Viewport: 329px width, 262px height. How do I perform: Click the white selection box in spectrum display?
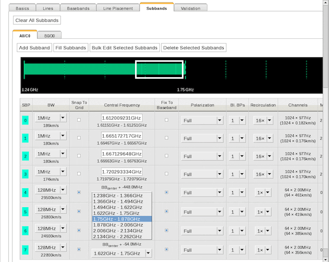point(159,70)
